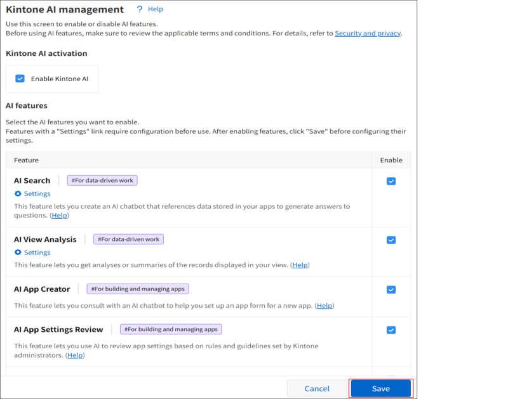Open the Help link in AI App Settings Review description

point(75,355)
